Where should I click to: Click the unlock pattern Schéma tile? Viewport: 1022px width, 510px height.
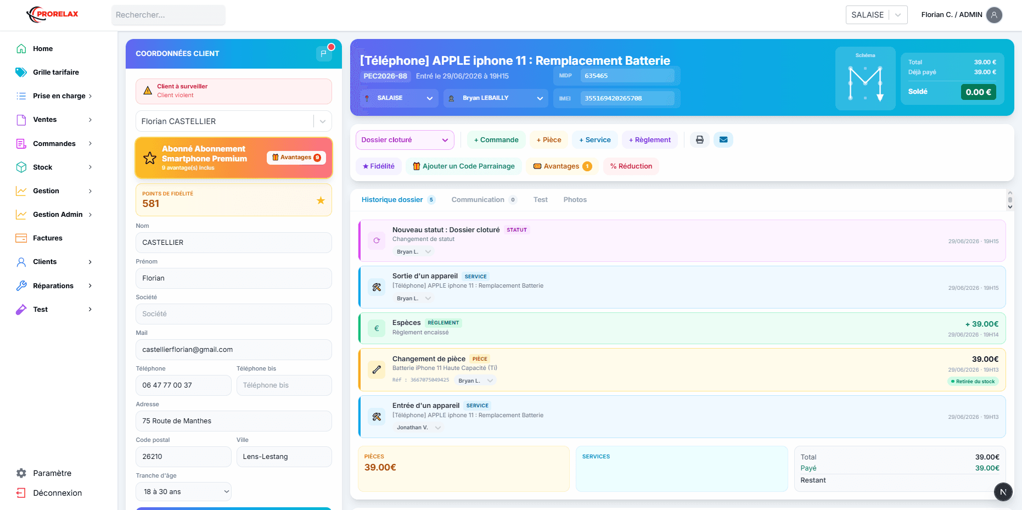tap(866, 79)
